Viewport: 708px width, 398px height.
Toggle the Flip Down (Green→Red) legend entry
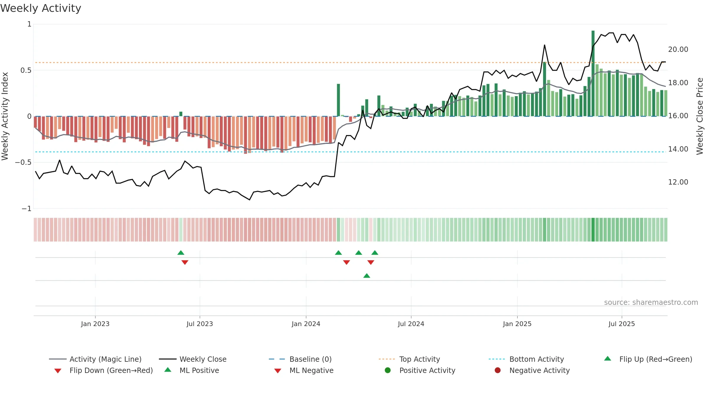(104, 370)
